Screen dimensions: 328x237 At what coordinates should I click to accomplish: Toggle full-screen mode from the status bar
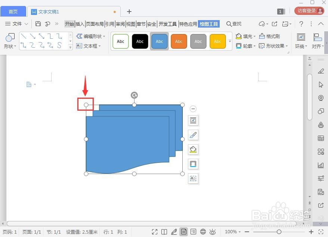155,231
